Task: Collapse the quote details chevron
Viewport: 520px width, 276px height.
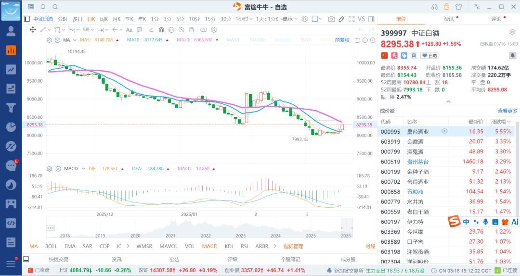Action: [448, 102]
